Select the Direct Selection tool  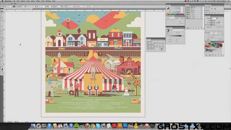coord(2,14)
